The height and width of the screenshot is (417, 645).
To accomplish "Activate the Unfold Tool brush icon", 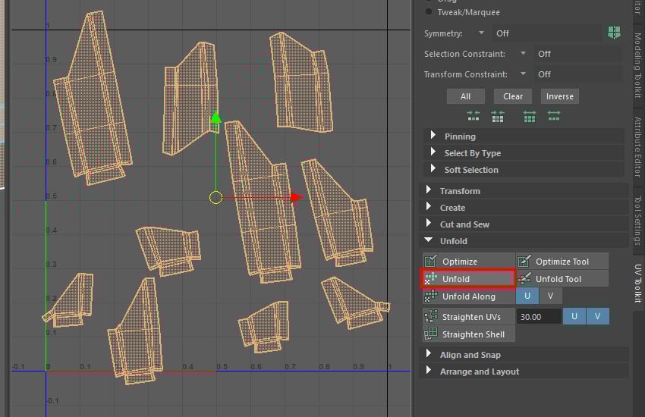I will 524,279.
